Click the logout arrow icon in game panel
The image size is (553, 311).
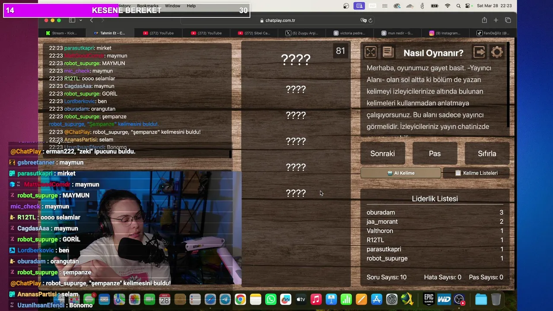tap(479, 52)
